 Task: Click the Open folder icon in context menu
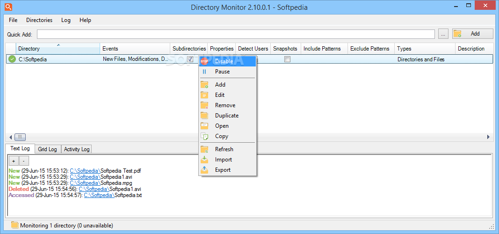(x=204, y=126)
